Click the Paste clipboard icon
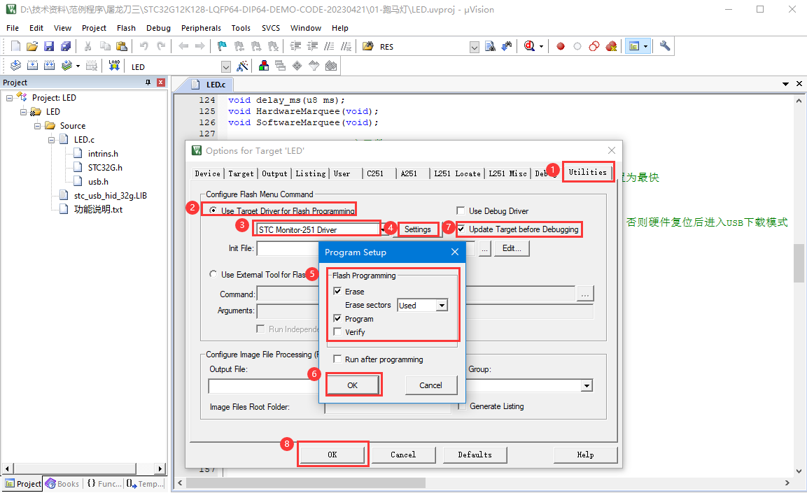807x493 pixels. (x=122, y=46)
